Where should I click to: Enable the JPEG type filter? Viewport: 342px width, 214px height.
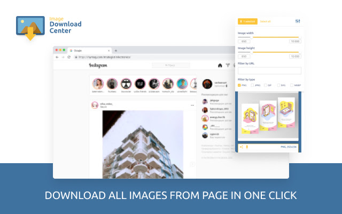tap(252, 85)
